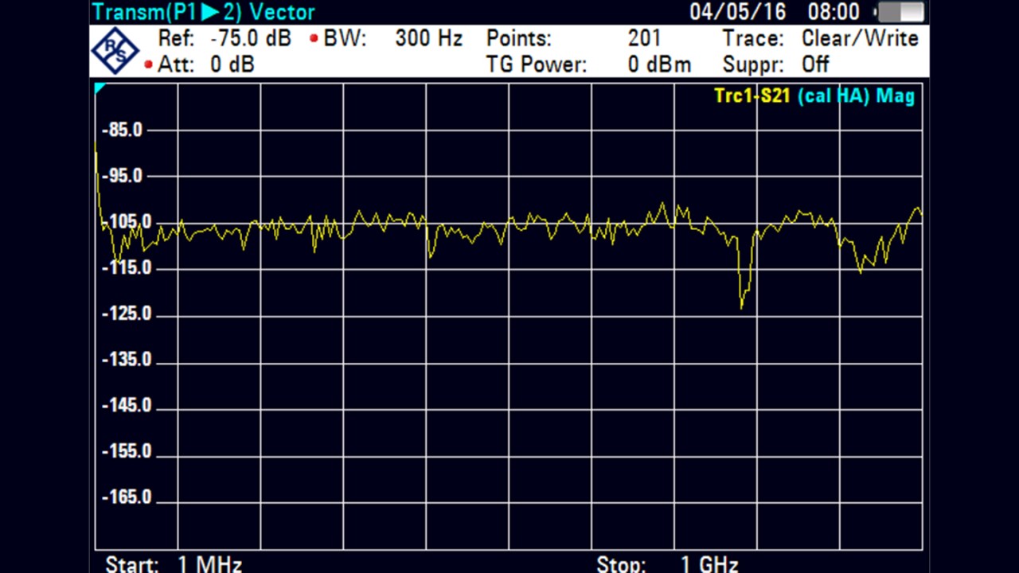Click the clock time 08:00
The width and height of the screenshot is (1019, 573).
(834, 12)
